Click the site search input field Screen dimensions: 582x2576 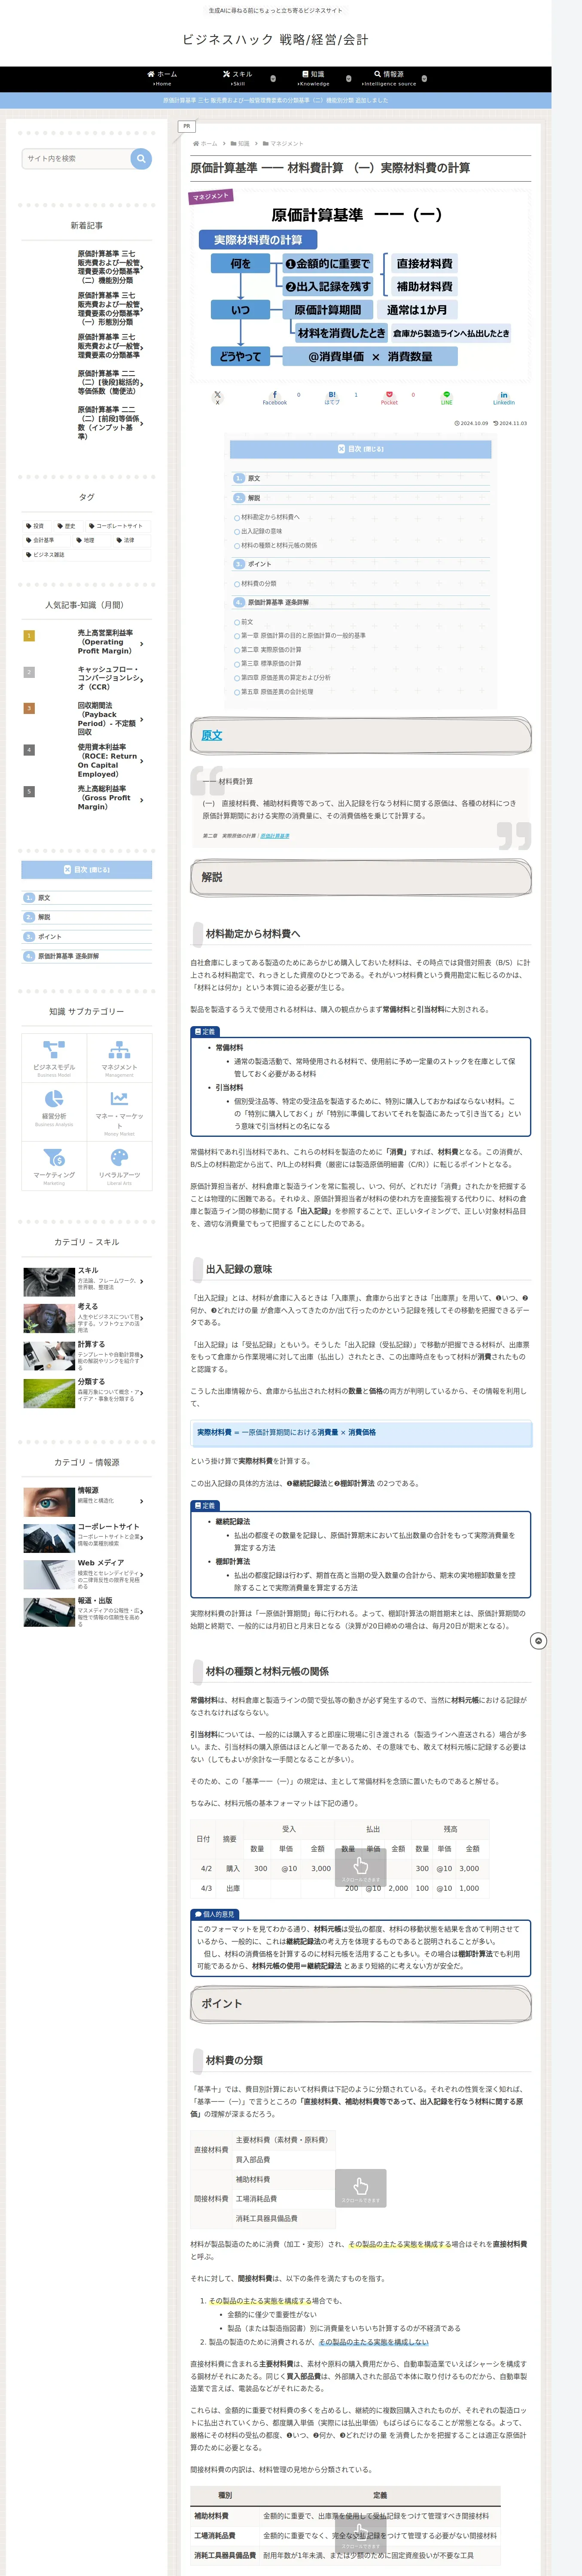pyautogui.click(x=76, y=158)
